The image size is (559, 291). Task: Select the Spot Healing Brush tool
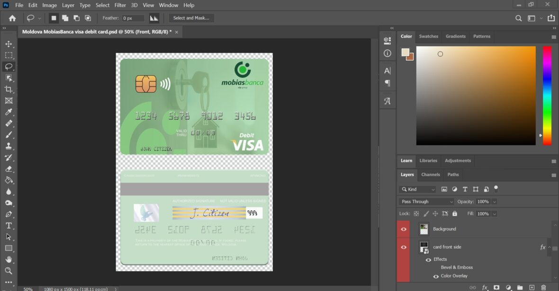coord(9,123)
